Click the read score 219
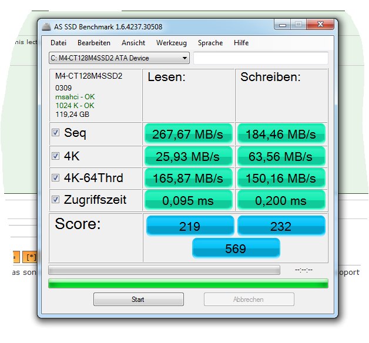This screenshot has height=343, width=369. tap(190, 226)
